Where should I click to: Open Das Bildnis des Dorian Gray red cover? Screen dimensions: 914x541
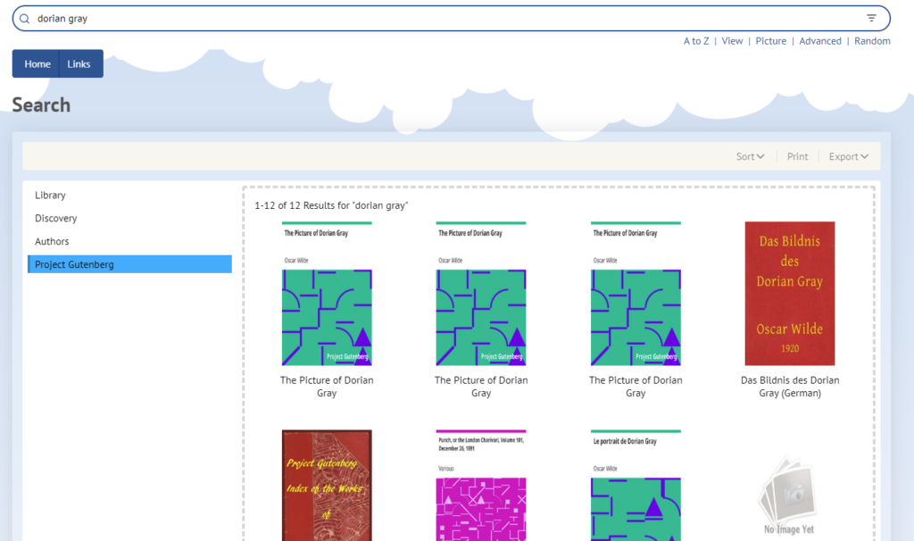[x=790, y=294]
